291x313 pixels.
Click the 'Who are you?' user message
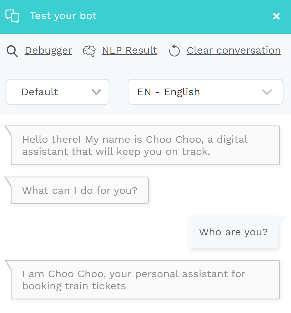[233, 232]
